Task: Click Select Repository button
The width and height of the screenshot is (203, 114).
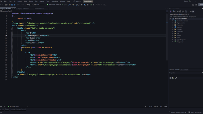Action: 195,112
